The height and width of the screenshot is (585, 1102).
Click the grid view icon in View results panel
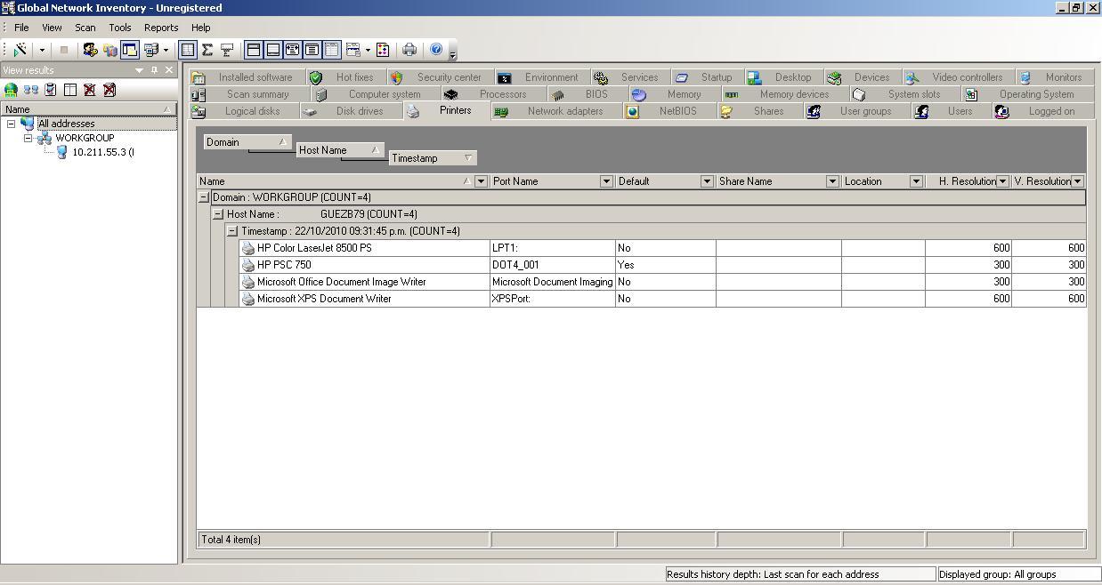click(69, 89)
